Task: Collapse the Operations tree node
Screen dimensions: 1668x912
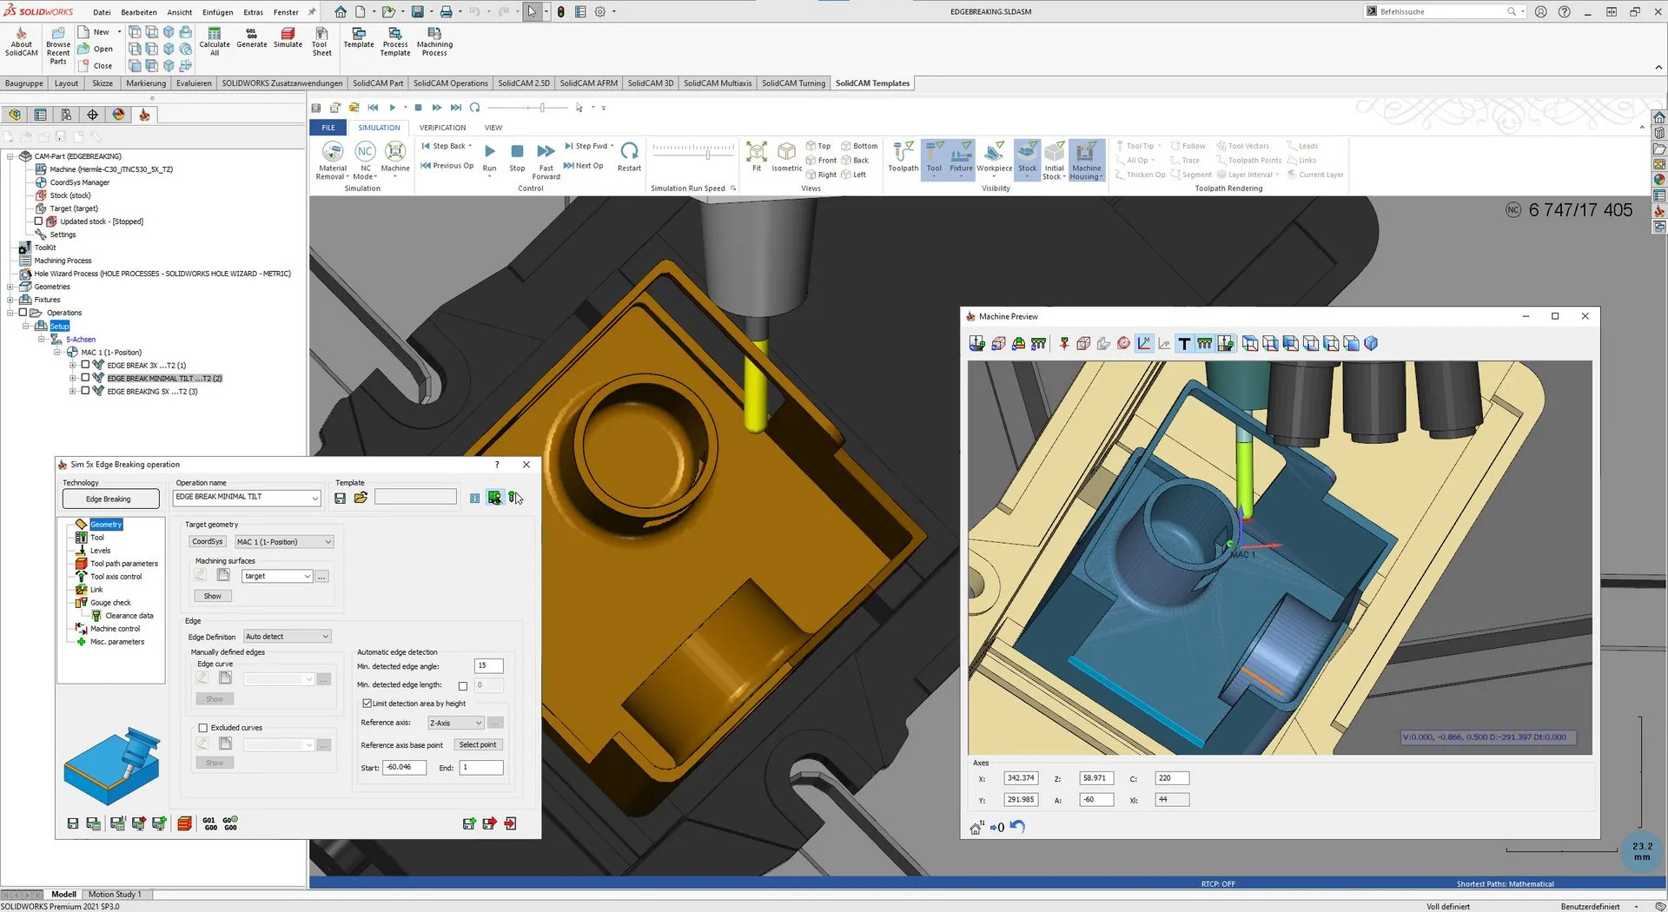Action: point(10,313)
